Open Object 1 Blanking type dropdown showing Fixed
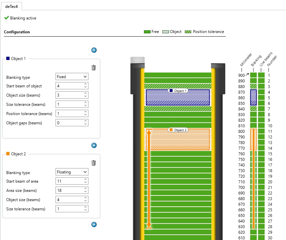Screen dimensions: 286x240 tap(72, 76)
